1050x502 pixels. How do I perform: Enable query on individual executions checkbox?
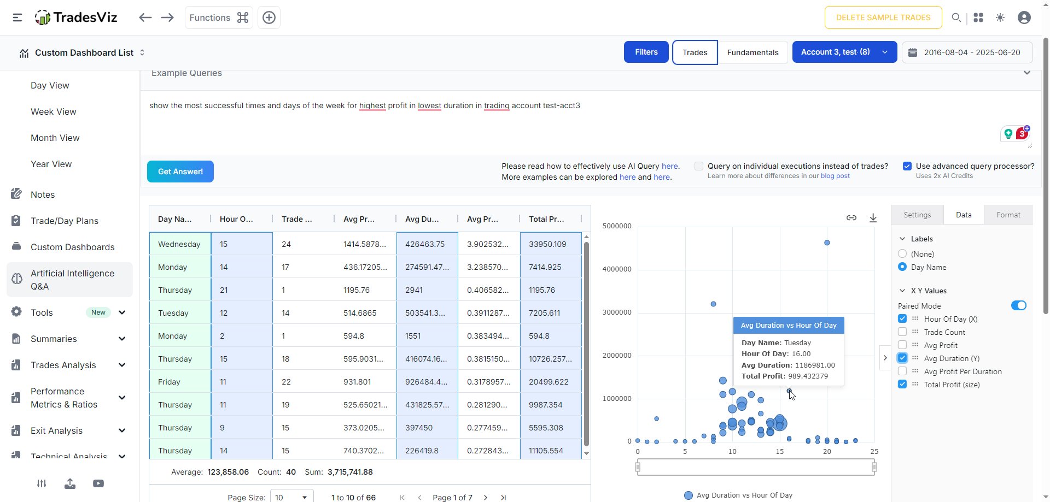(x=699, y=166)
